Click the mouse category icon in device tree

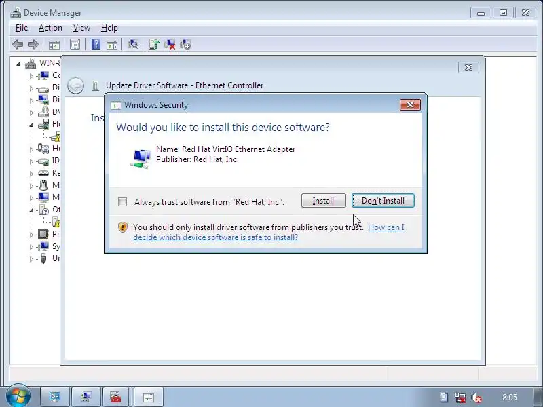click(x=43, y=185)
